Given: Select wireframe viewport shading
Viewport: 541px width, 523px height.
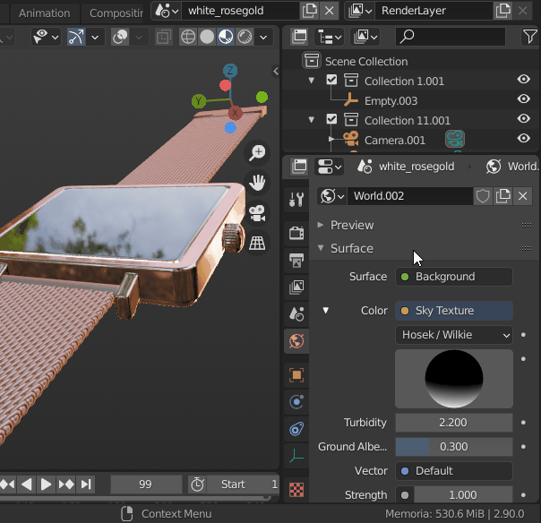Looking at the screenshot, I should (x=188, y=37).
